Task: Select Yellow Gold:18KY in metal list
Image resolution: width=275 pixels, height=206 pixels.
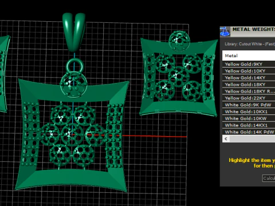Action: coord(249,85)
